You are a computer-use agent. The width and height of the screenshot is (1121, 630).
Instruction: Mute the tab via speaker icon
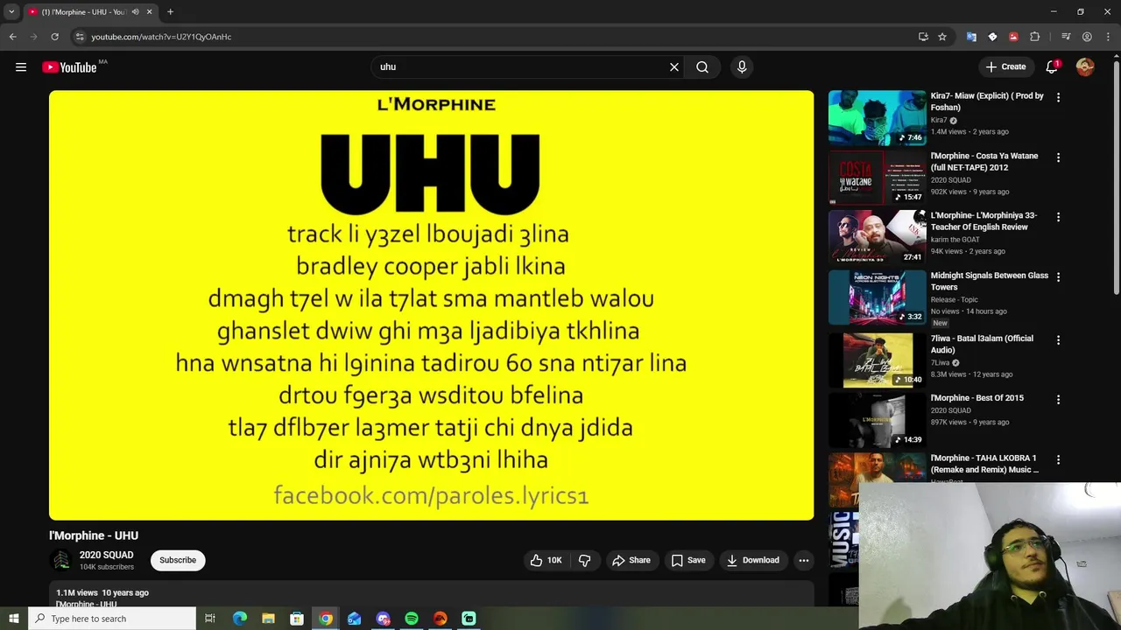[x=135, y=12]
